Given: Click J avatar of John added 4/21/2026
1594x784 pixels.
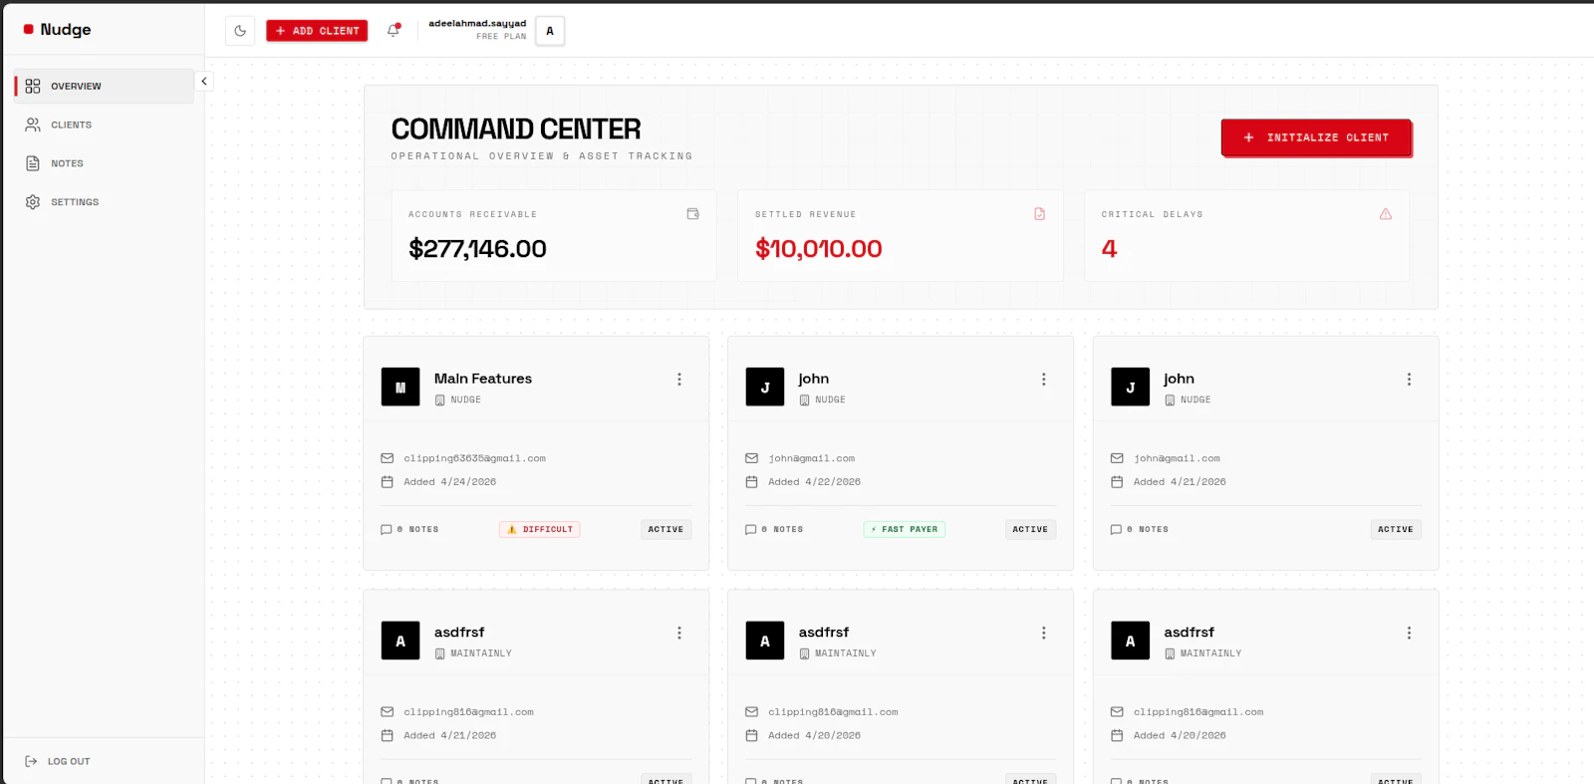Looking at the screenshot, I should (x=1131, y=388).
